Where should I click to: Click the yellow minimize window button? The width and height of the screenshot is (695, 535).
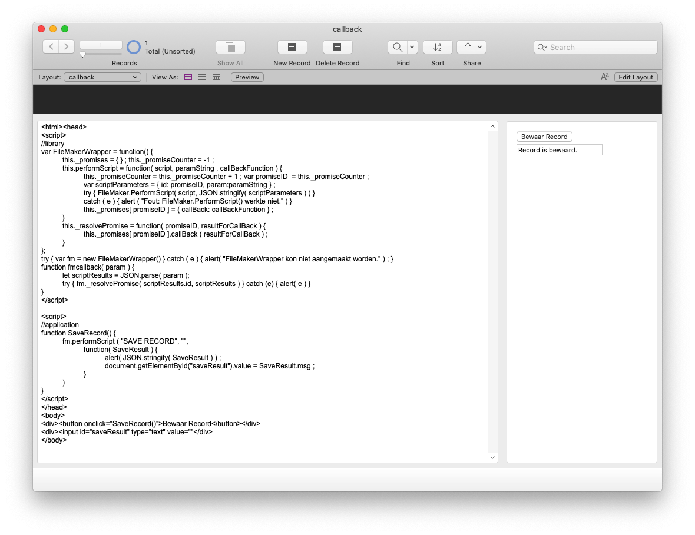click(x=53, y=29)
